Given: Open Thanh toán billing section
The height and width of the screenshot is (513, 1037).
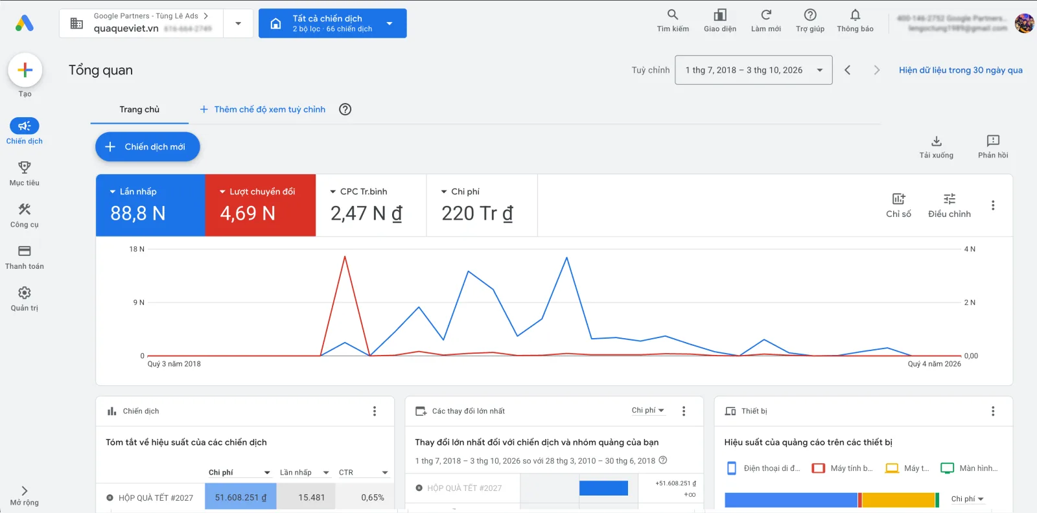Looking at the screenshot, I should coord(25,257).
